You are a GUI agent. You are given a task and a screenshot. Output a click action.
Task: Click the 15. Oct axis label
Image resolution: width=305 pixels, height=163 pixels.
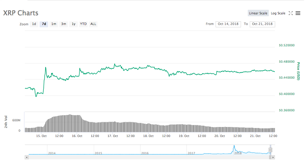coord(41,136)
